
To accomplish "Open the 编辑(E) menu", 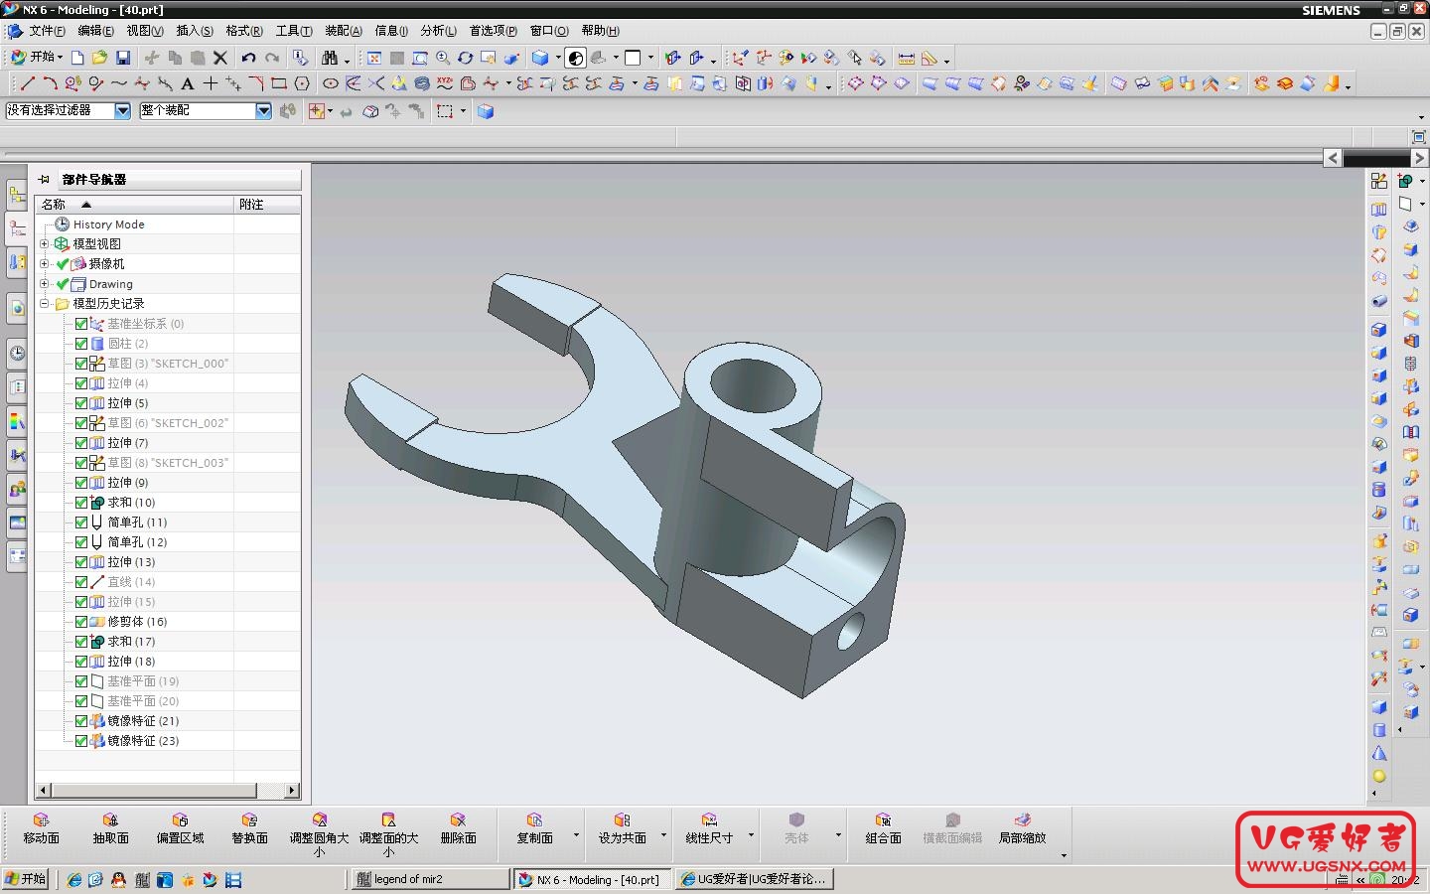I will coord(95,31).
